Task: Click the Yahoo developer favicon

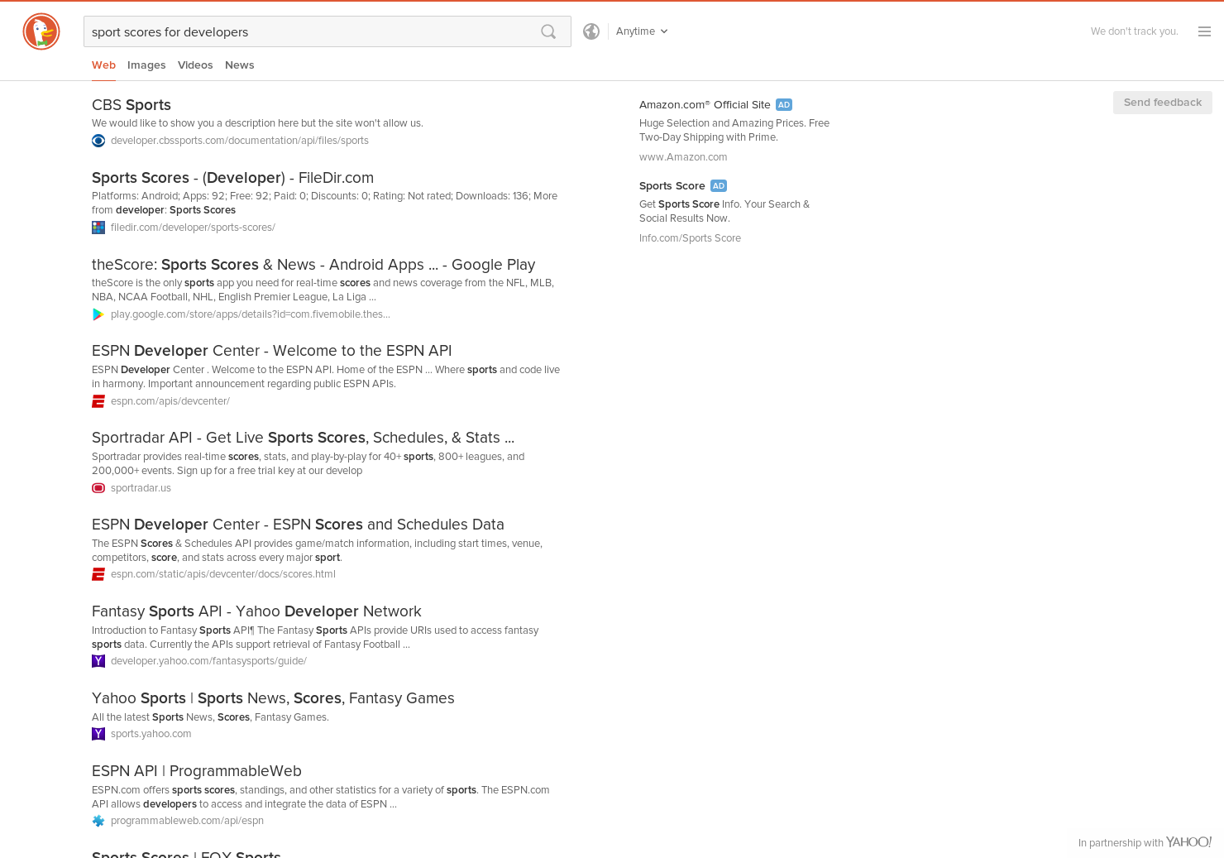Action: [98, 661]
